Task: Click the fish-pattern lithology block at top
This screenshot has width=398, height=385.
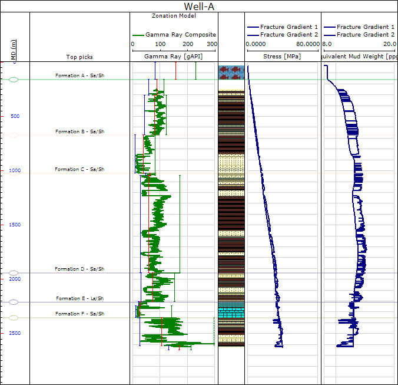Action: (x=231, y=72)
